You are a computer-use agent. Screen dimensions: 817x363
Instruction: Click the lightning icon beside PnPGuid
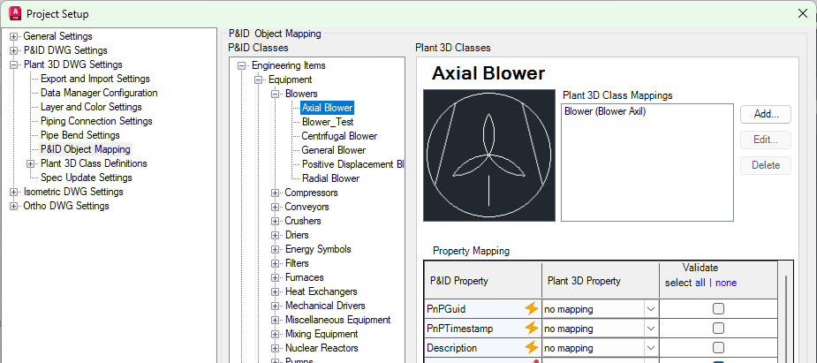pyautogui.click(x=531, y=309)
